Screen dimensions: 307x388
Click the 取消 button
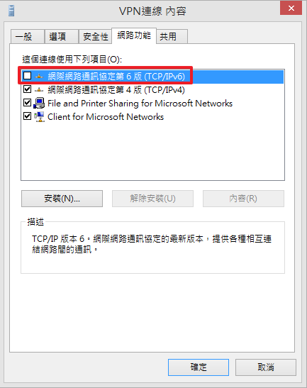tap(266, 367)
